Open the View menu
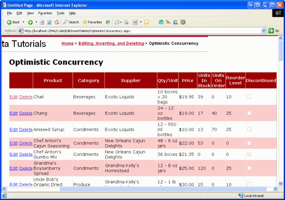 coord(30,14)
